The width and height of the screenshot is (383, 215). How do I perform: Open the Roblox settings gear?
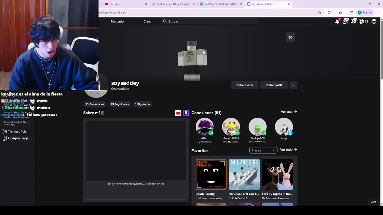(x=374, y=21)
